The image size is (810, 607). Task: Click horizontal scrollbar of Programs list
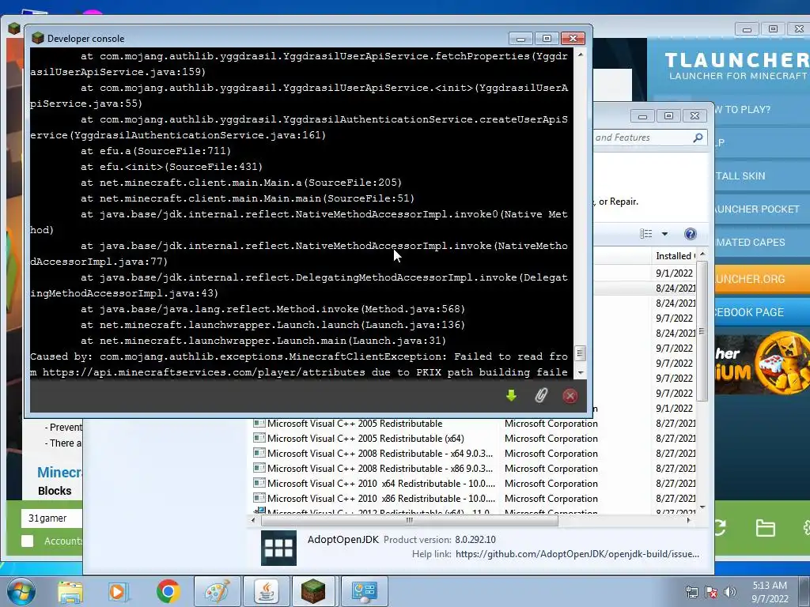click(409, 520)
